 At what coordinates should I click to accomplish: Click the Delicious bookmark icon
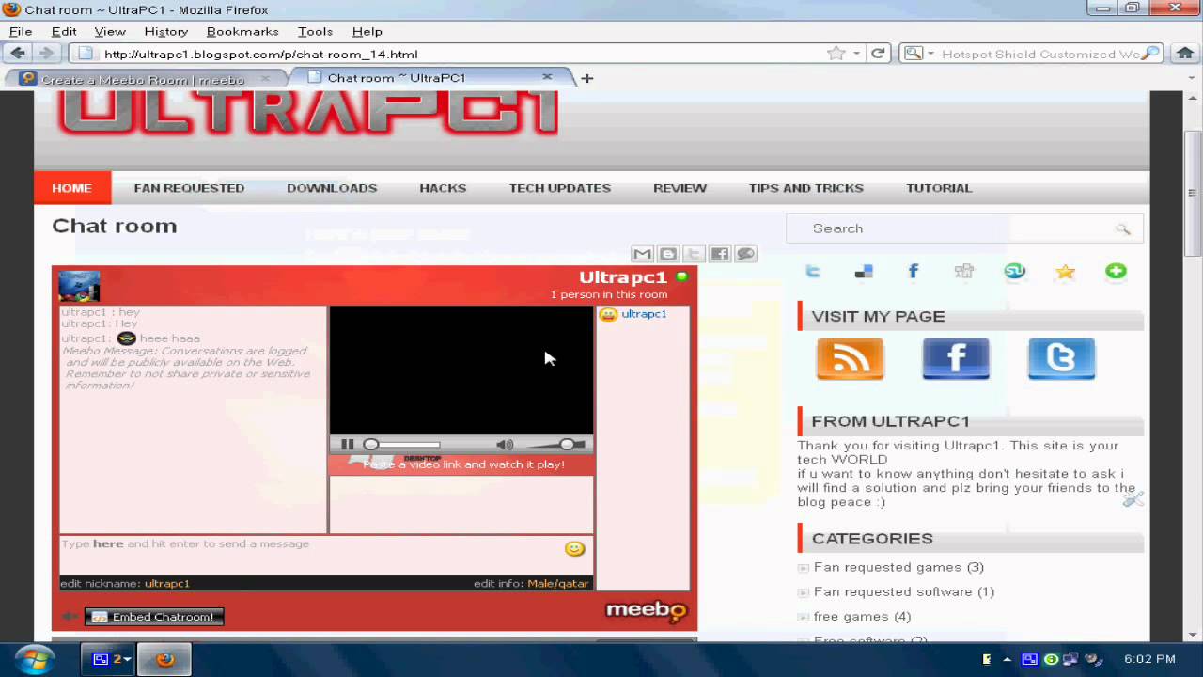point(864,272)
